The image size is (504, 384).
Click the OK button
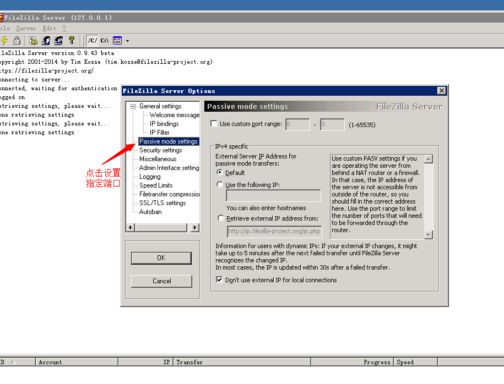point(161,258)
